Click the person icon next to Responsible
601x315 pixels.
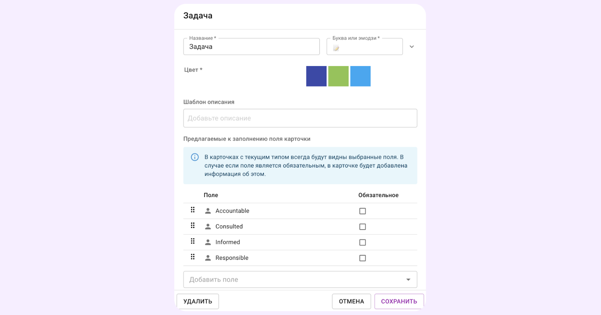click(208, 258)
